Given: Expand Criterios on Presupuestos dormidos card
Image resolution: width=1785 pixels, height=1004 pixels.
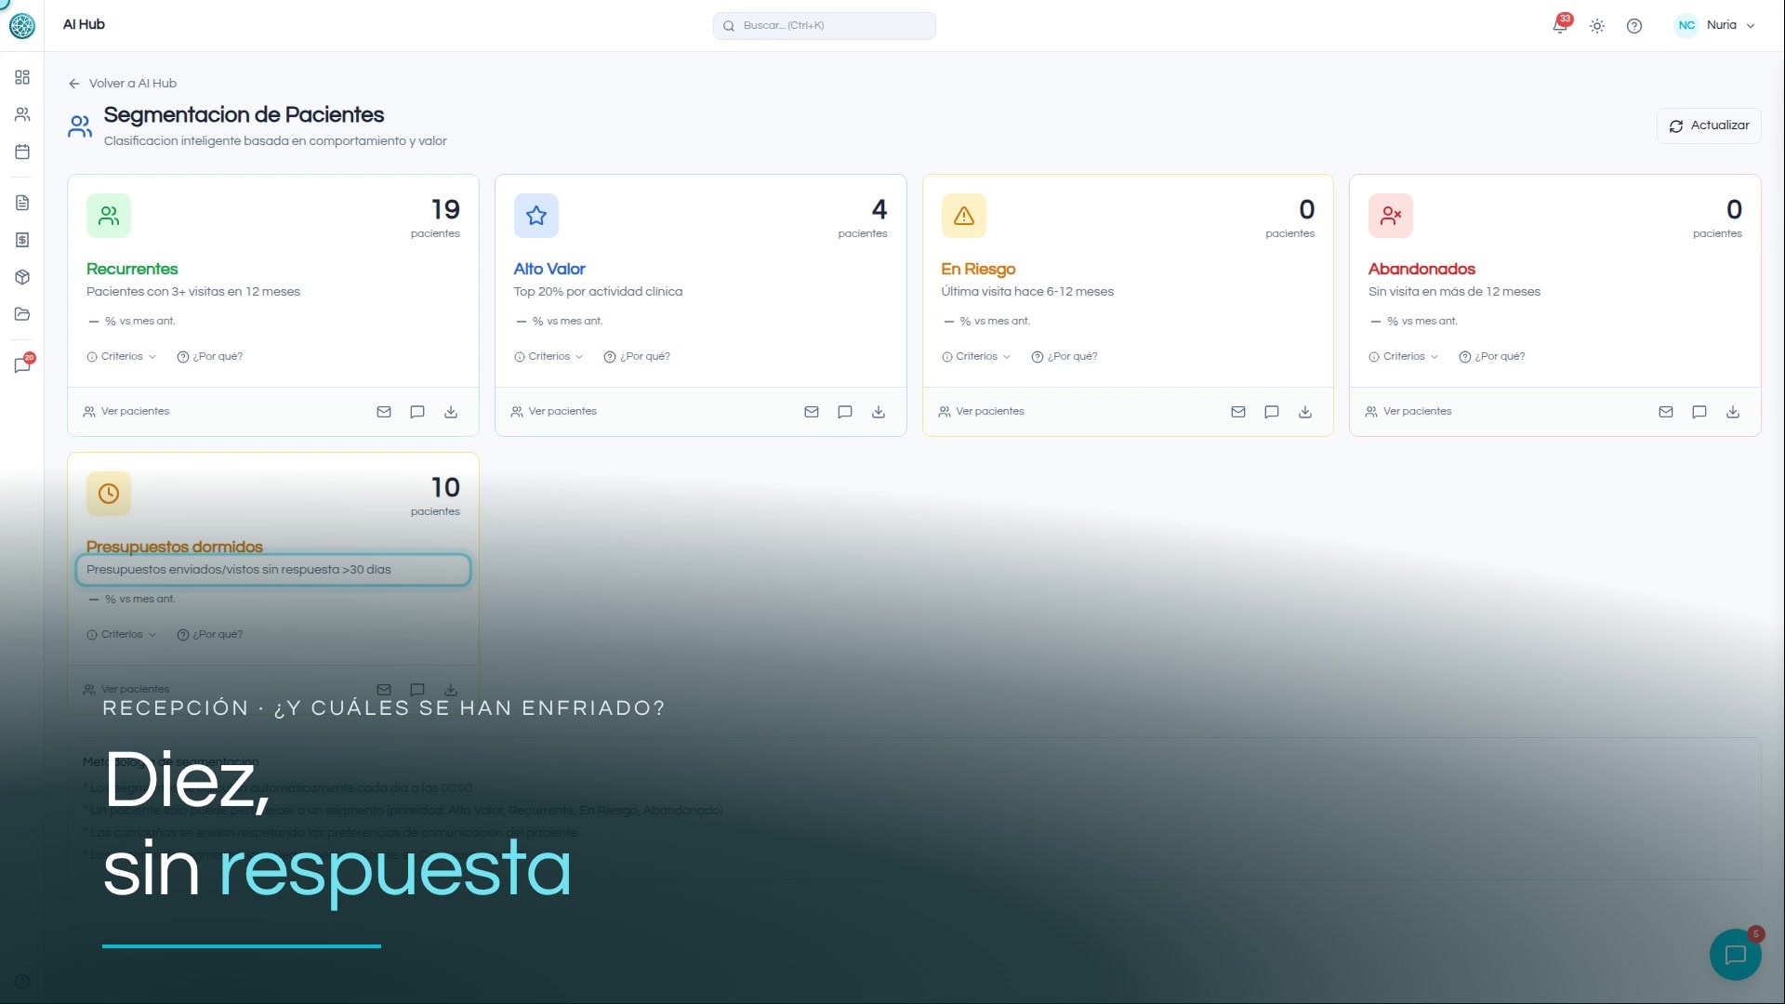Looking at the screenshot, I should pyautogui.click(x=121, y=634).
